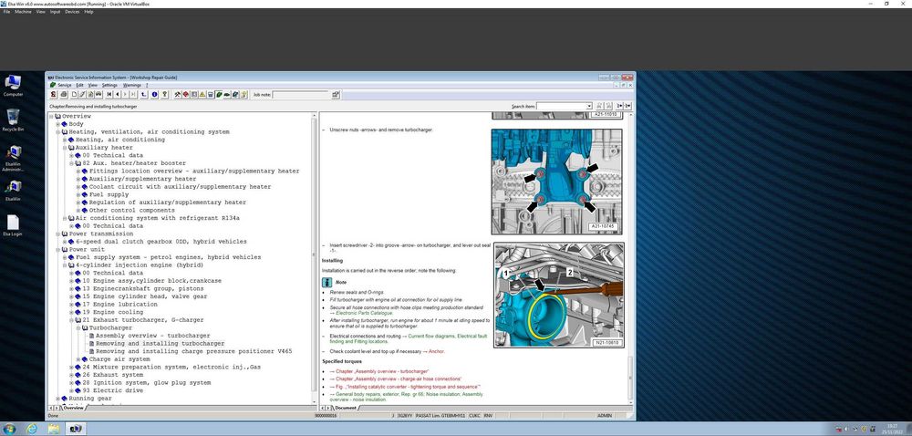Click the printer icon in ElsaWin toolbar
912x436 pixels.
click(x=64, y=94)
